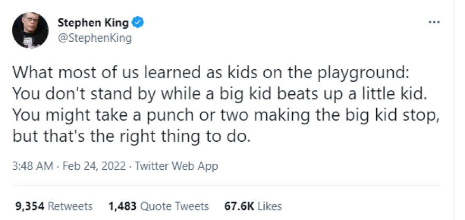Show the Quote Tweets list
The height and width of the screenshot is (220, 465).
tap(173, 206)
